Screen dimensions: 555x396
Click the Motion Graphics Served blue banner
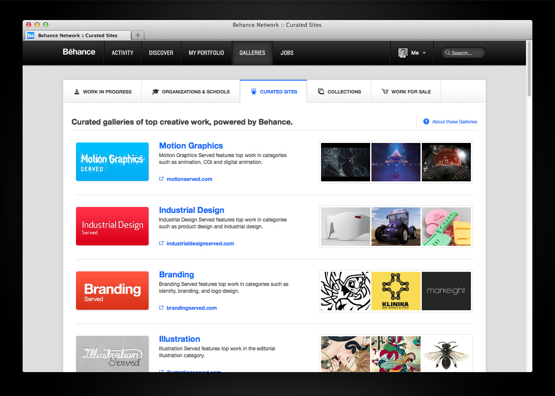coord(112,162)
